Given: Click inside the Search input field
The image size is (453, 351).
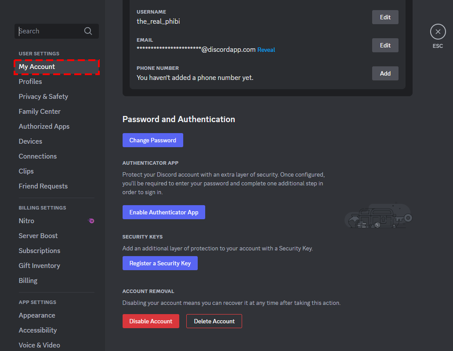Looking at the screenshot, I should coord(48,31).
